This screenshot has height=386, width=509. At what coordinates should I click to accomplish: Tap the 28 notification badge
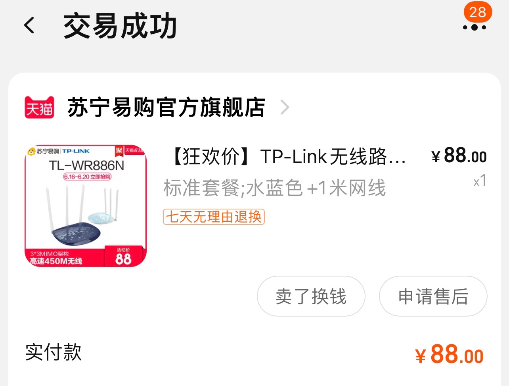coord(478,12)
